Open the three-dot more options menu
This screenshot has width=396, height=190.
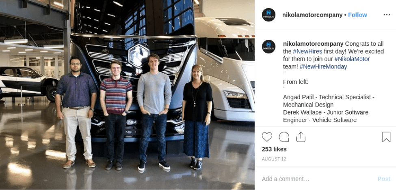387,15
